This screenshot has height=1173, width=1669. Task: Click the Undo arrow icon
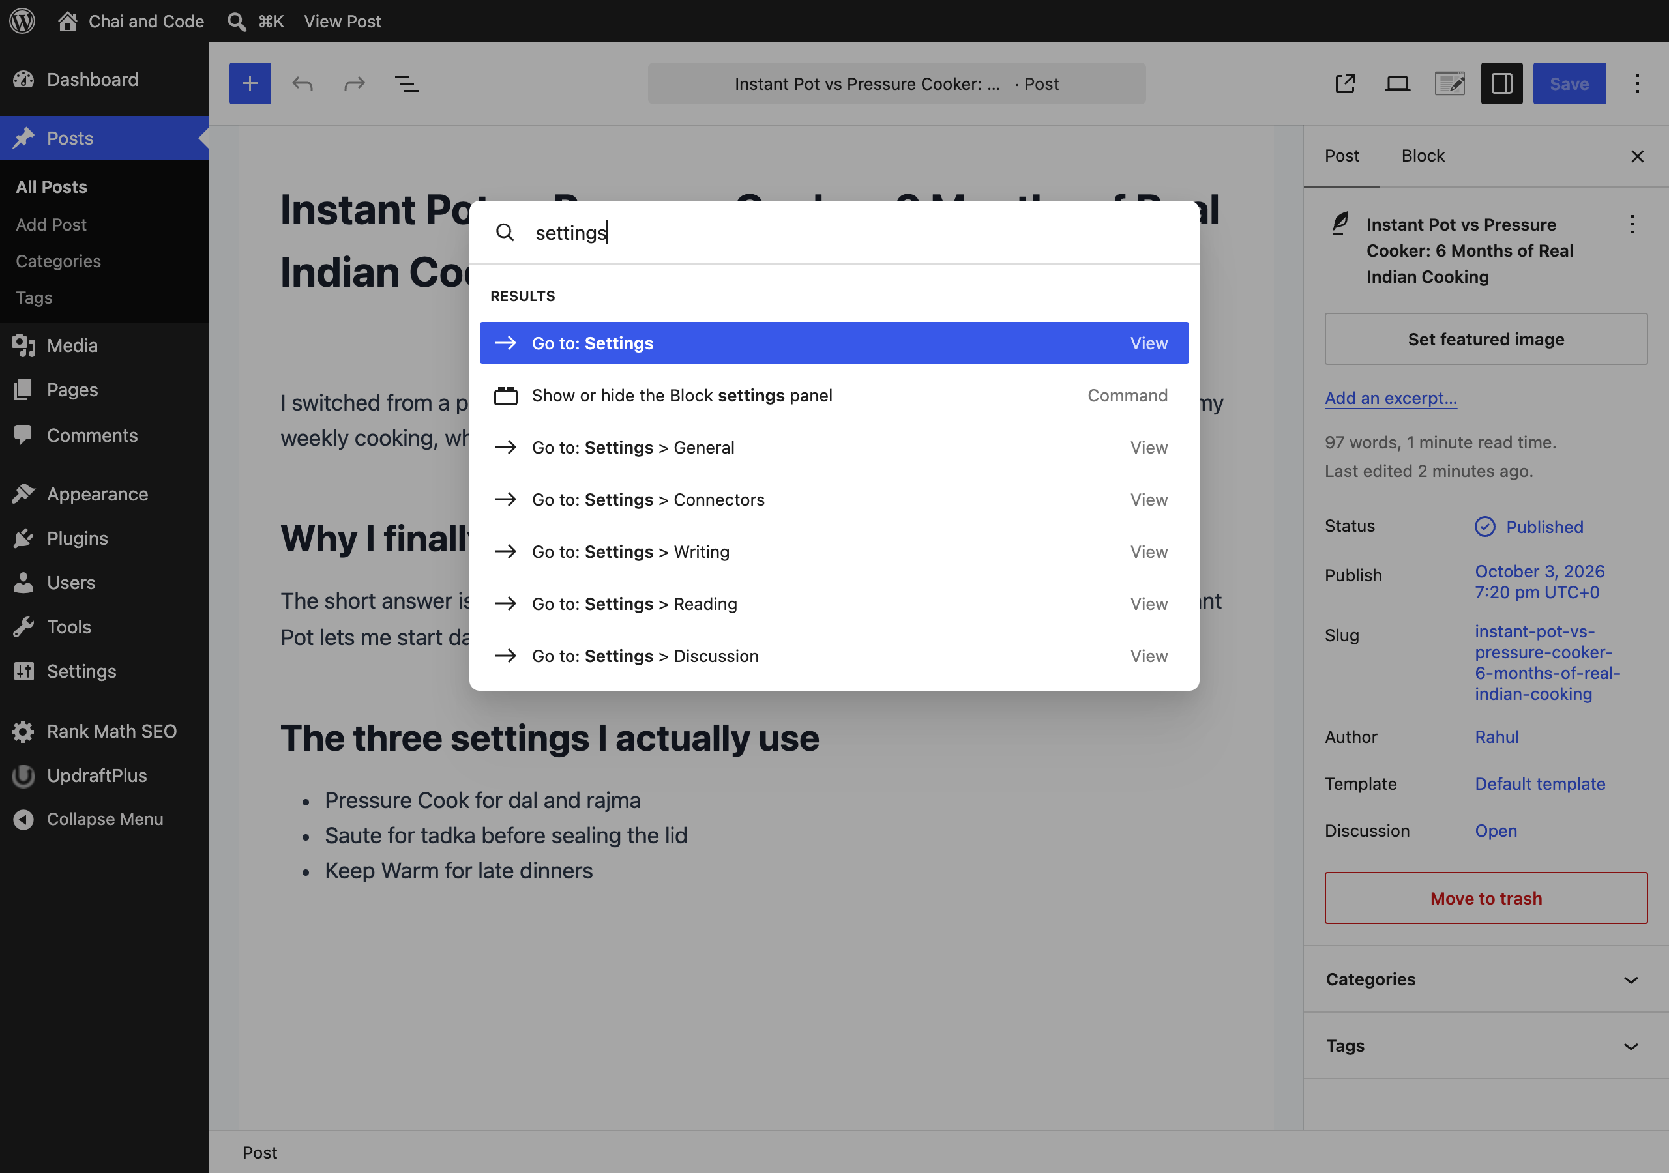click(303, 83)
